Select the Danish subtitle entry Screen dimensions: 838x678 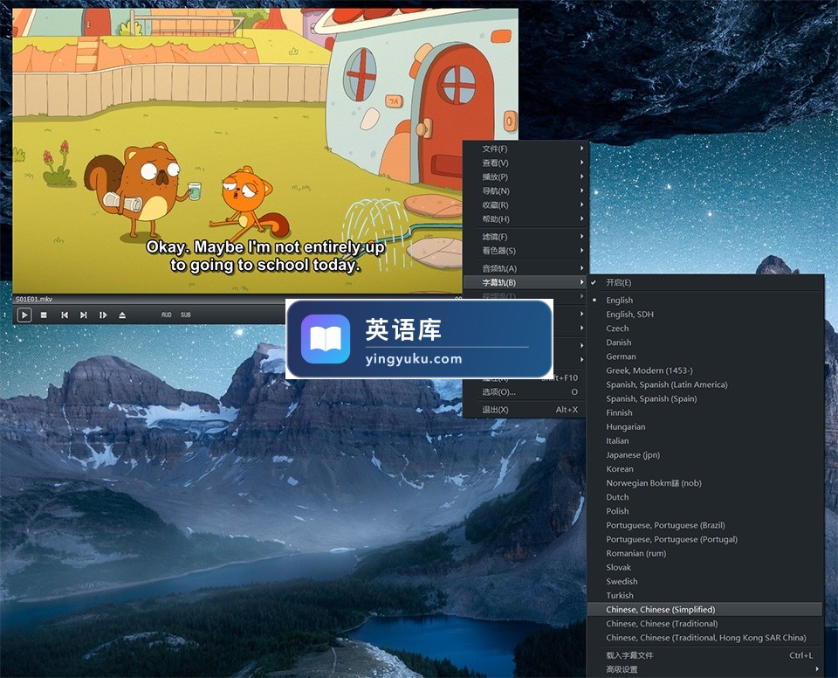tap(705, 342)
